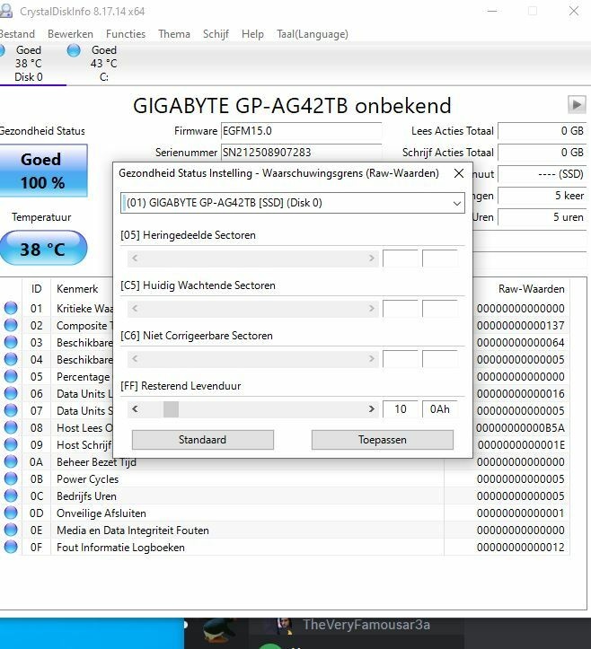Open the Taal(Language) menu
Screen dimensions: 591x649
(x=313, y=34)
